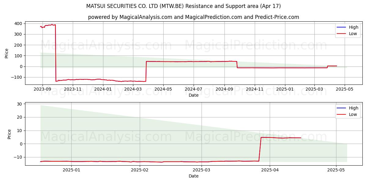Click the '2025-03' tick on the top chart
Image resolution: width=367 pixels, height=183 pixels.
(314, 89)
